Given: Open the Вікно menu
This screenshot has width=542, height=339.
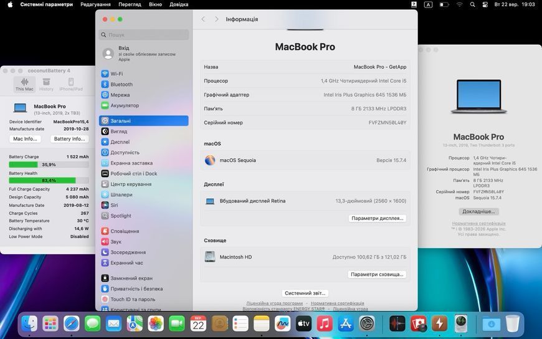Looking at the screenshot, I should tap(155, 4).
